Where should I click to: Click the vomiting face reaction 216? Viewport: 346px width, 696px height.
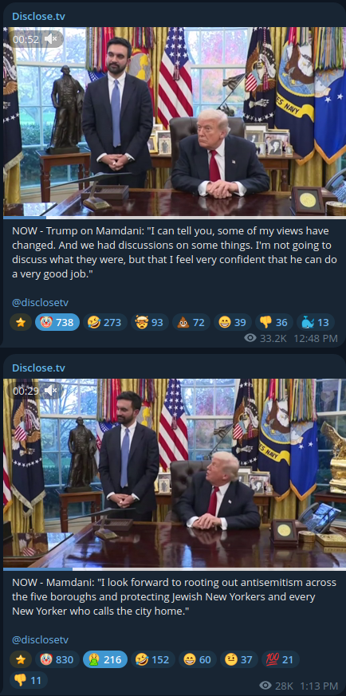click(x=105, y=659)
